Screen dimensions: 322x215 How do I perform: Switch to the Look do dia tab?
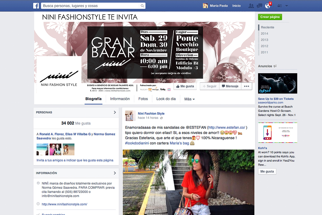click(x=166, y=99)
